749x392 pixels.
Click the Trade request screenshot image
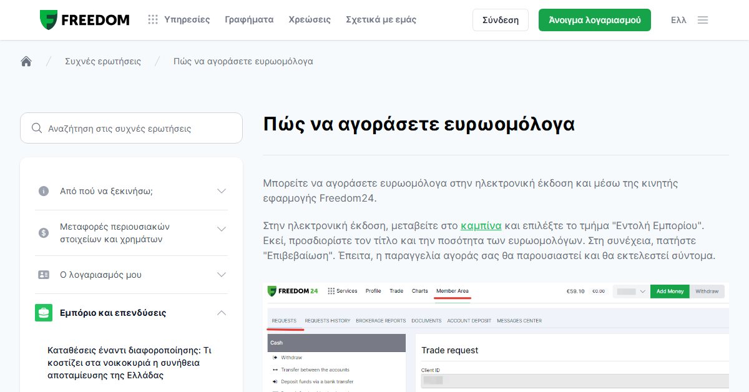point(496,337)
